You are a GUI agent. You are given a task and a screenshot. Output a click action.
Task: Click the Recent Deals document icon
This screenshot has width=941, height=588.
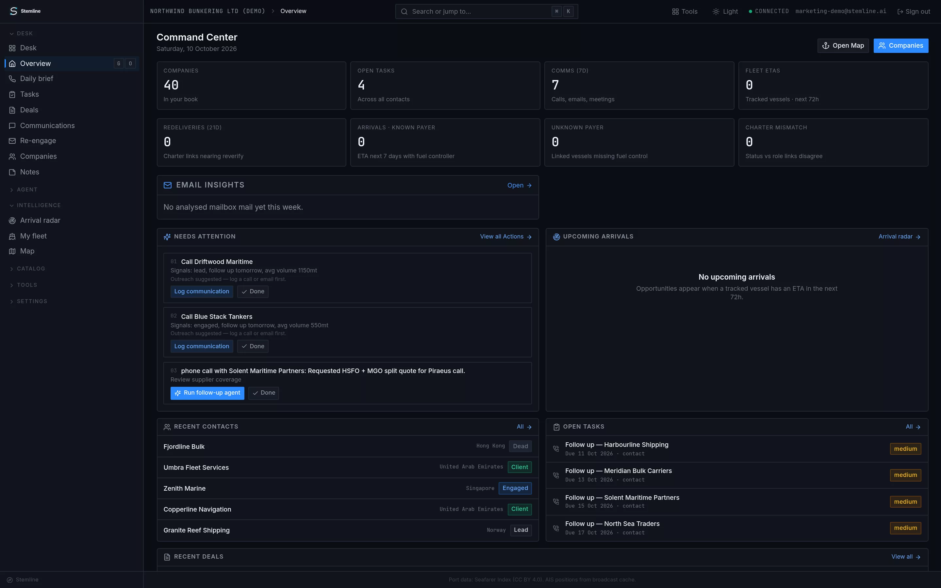coord(167,557)
